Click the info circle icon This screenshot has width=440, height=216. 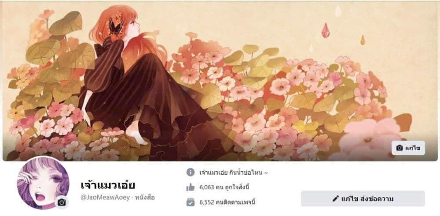point(190,172)
